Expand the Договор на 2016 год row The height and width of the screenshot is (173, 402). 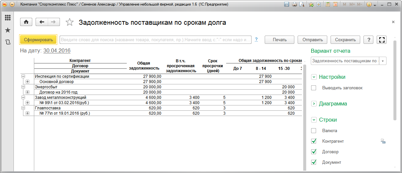point(27,92)
